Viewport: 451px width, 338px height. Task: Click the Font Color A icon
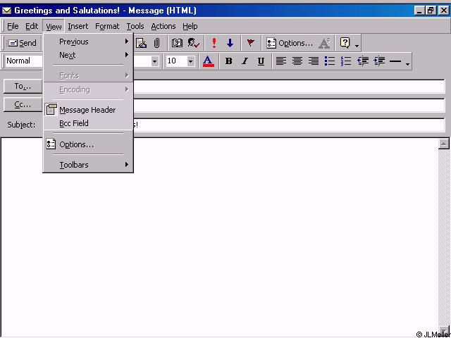click(x=209, y=61)
